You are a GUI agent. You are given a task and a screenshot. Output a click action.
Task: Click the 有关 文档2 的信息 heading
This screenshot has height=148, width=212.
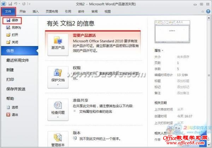click(70, 24)
